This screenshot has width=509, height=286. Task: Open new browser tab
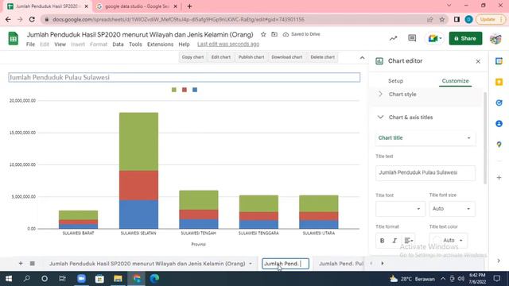pyautogui.click(x=189, y=6)
